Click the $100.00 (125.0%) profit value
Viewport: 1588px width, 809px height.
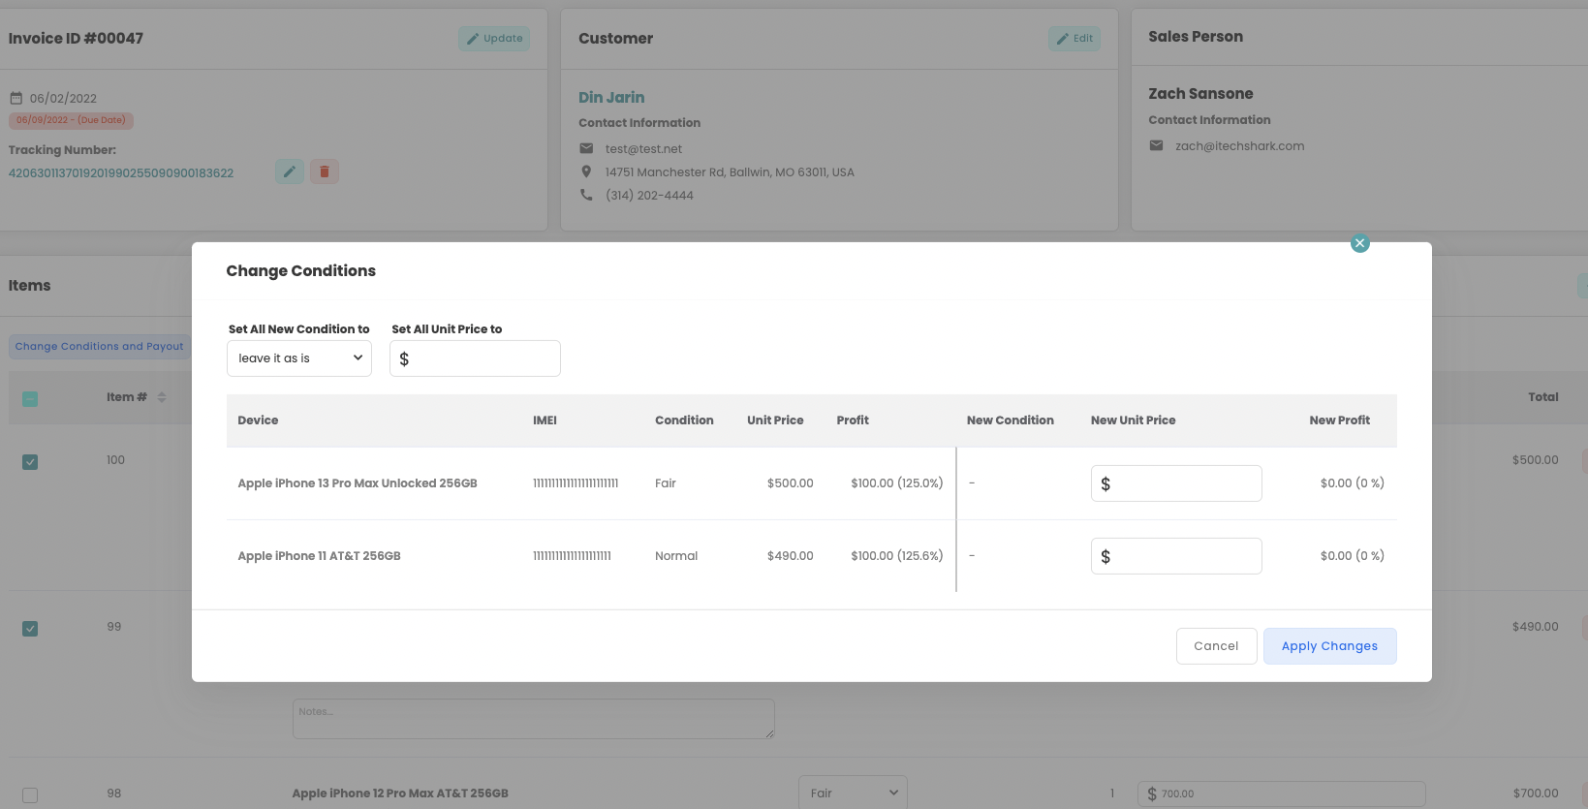(897, 483)
